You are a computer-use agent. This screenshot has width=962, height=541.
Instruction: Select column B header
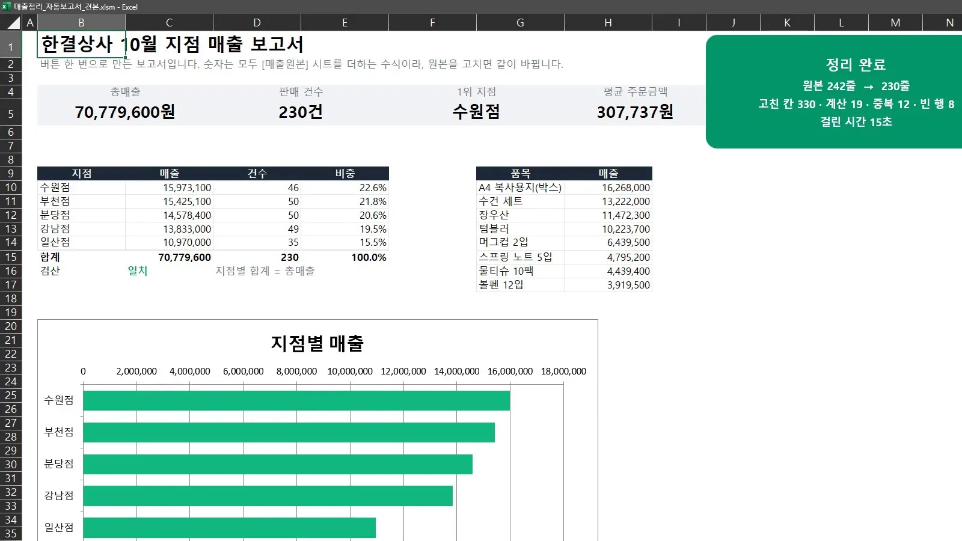point(81,23)
